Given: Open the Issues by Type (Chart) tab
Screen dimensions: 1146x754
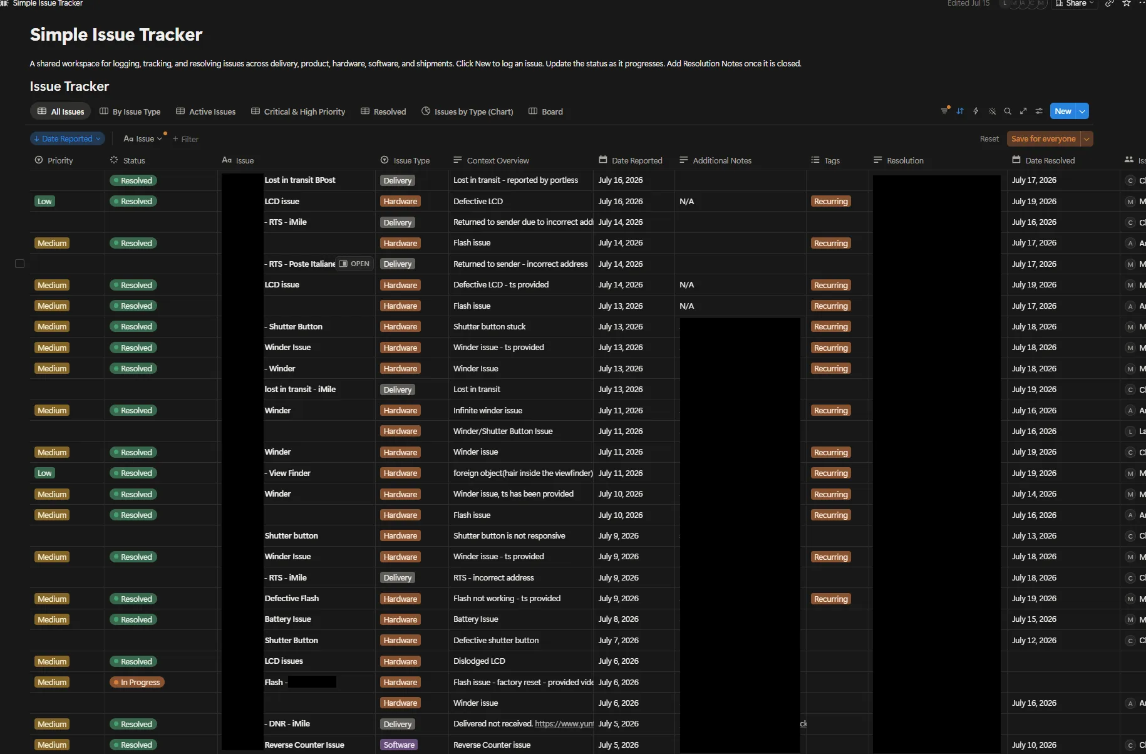Looking at the screenshot, I should (x=467, y=111).
